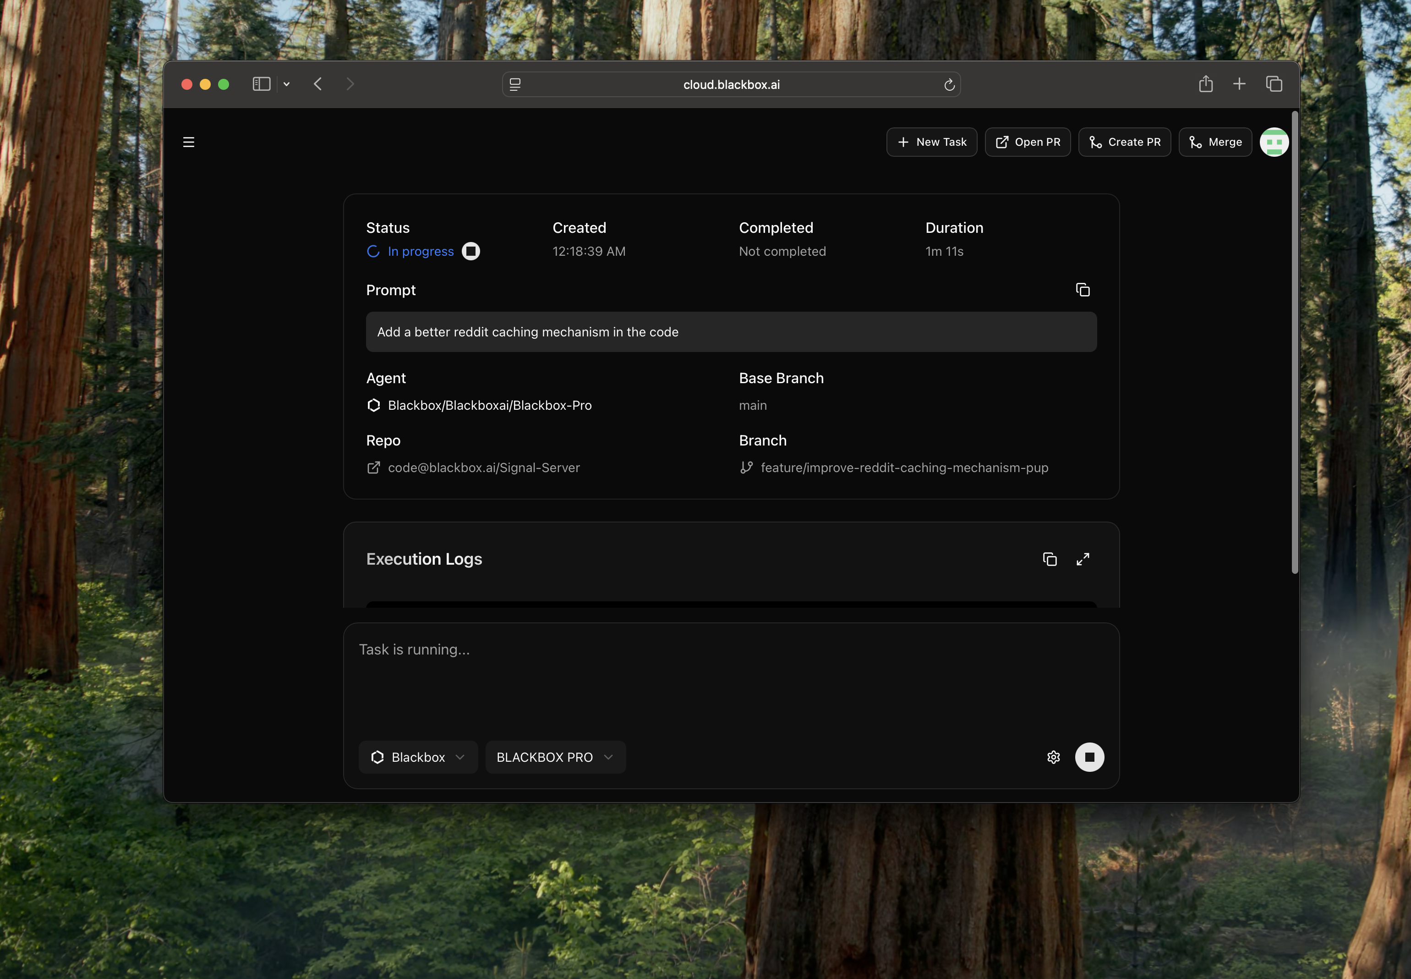Create PR for this branch
The height and width of the screenshot is (979, 1411).
coord(1124,142)
